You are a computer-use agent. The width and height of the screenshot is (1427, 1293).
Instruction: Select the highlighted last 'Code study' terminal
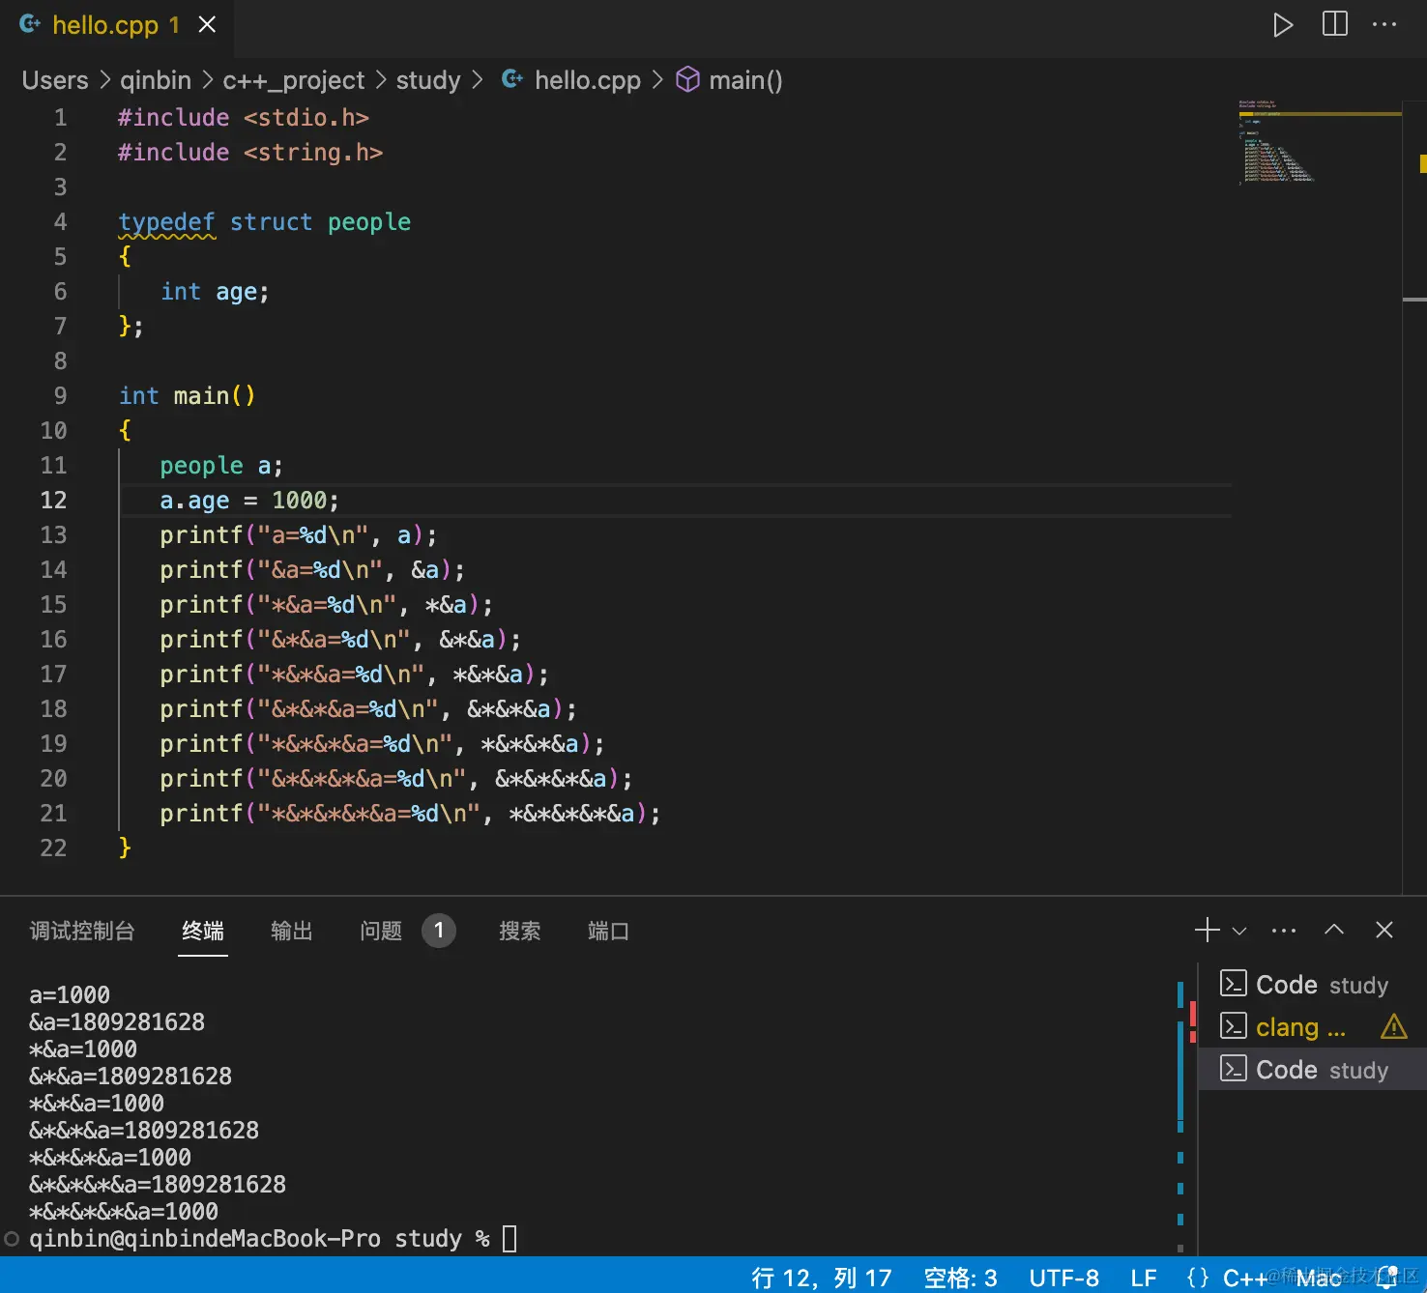[x=1313, y=1070]
